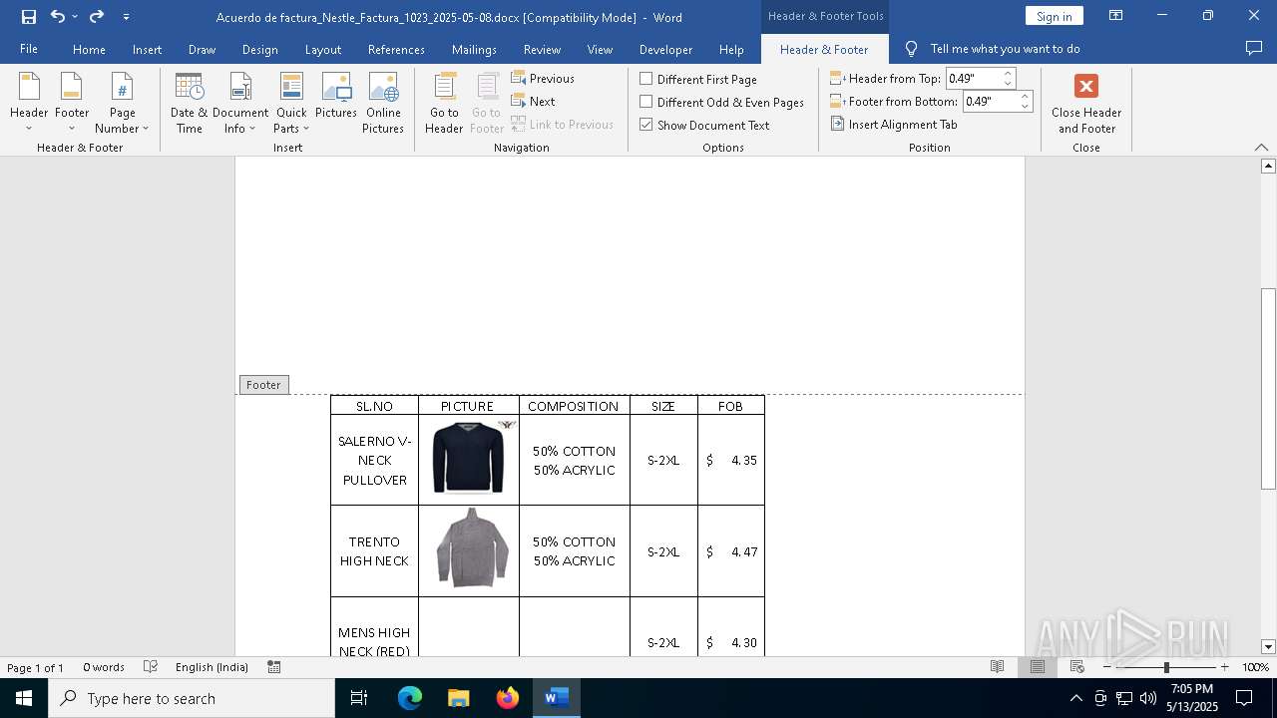Uncheck Show Document Text
This screenshot has width=1277, height=718.
point(704,125)
